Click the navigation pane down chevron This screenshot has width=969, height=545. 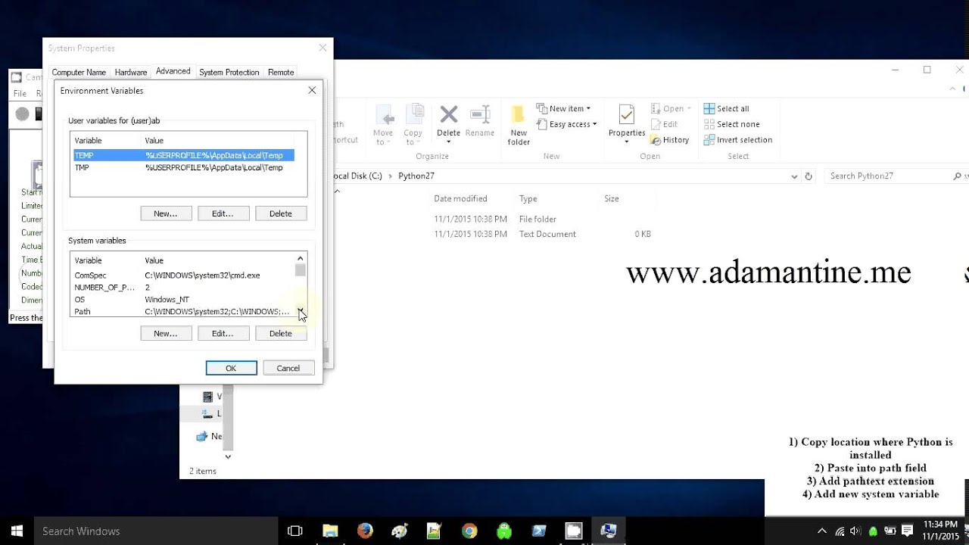(228, 456)
